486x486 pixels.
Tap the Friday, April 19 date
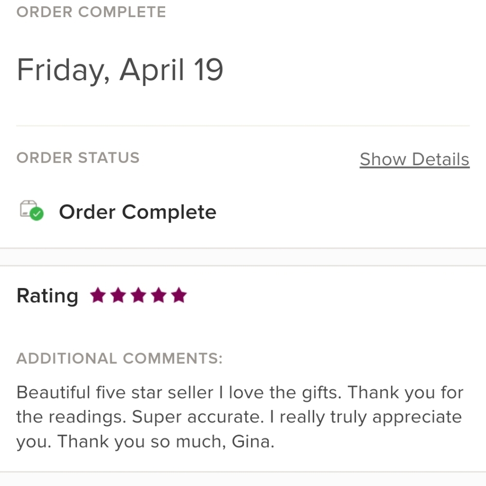click(120, 70)
